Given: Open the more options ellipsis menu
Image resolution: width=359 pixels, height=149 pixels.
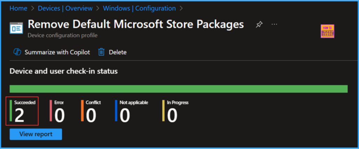Looking at the screenshot, I should pos(275,24).
